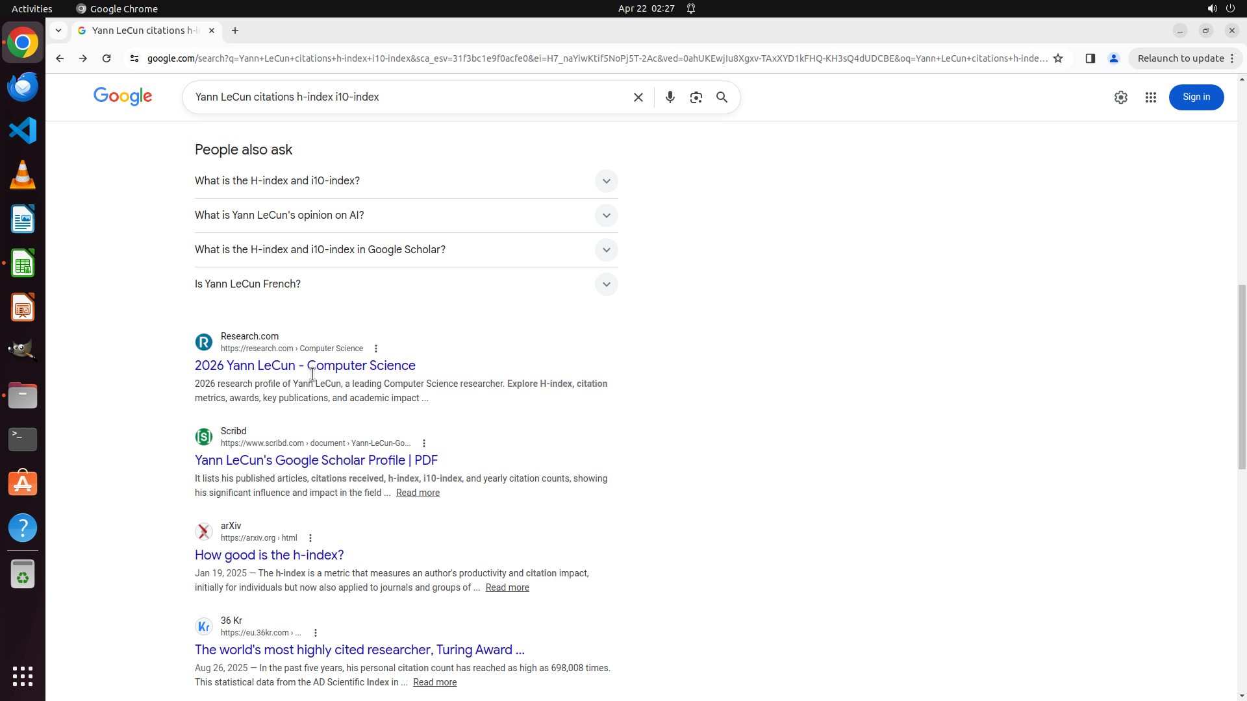Open more options for Research.com result
This screenshot has height=701, width=1247.
[375, 349]
